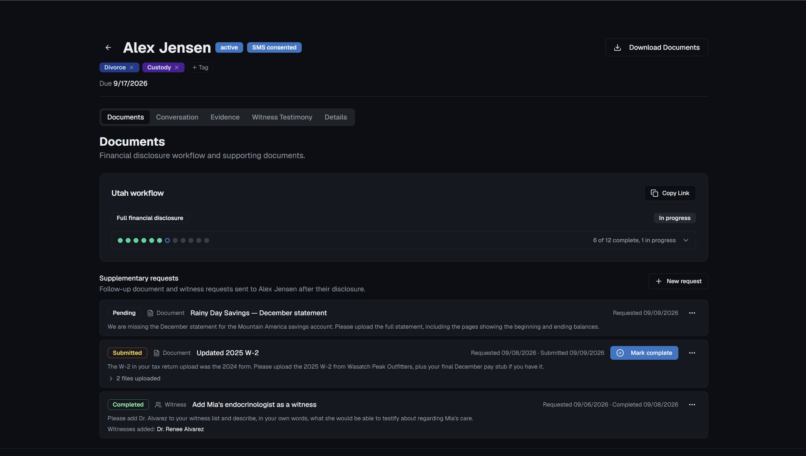The width and height of the screenshot is (806, 456).
Task: Click the SMS consented badge
Action: click(x=274, y=47)
